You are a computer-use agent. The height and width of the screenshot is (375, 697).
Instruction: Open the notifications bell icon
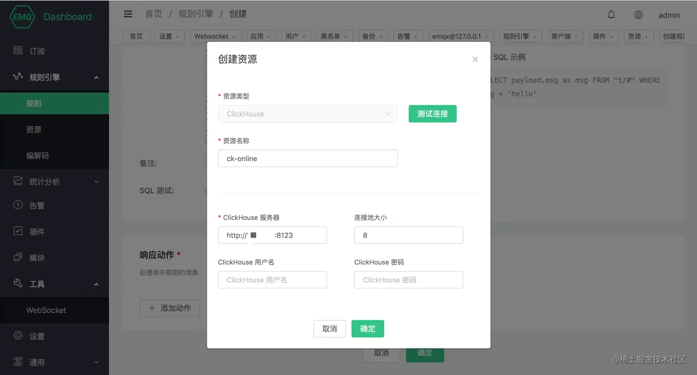tap(611, 15)
